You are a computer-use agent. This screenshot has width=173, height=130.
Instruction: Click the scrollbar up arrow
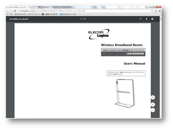point(161,17)
